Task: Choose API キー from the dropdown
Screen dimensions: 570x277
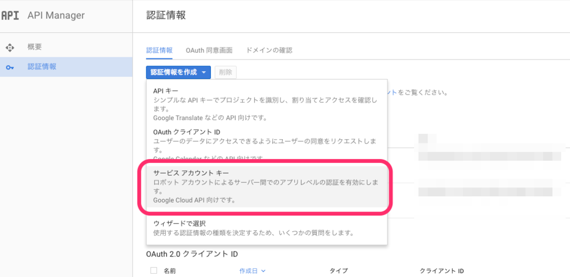Action: click(x=267, y=104)
